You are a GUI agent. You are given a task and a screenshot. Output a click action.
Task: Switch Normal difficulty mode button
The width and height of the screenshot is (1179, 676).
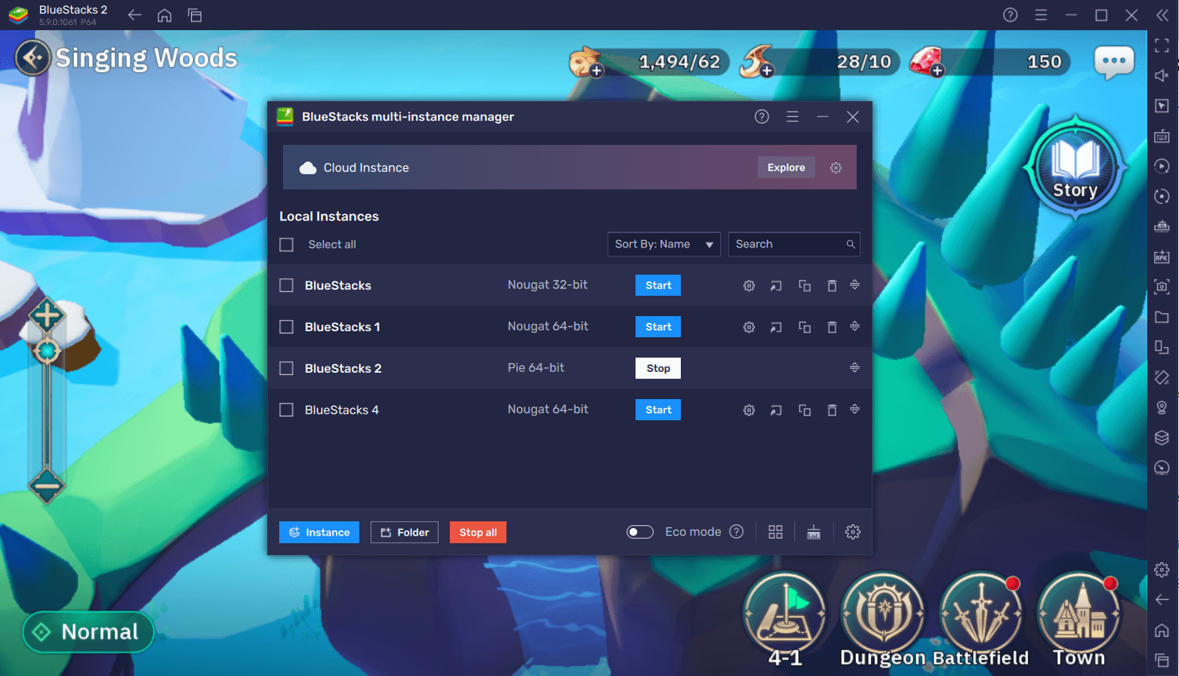88,632
